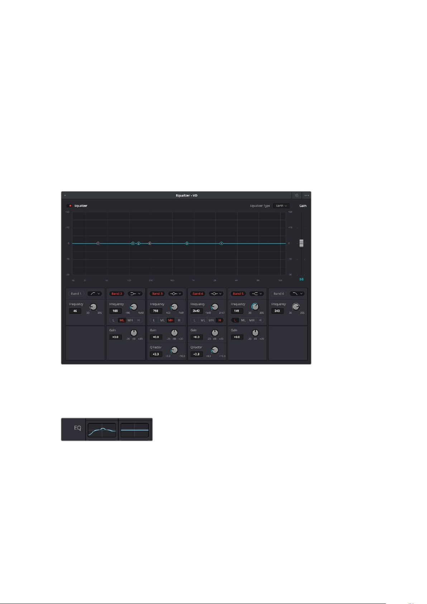This screenshot has height=604, width=427.
Task: Click Band 1 Frequency field showing 46
Action: click(75, 311)
